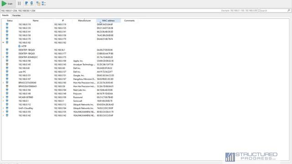The width and height of the screenshot is (292, 164).
Task: Click the status icon of the Hangzhou Hikvision row
Action: pyautogui.click(x=7, y=79)
